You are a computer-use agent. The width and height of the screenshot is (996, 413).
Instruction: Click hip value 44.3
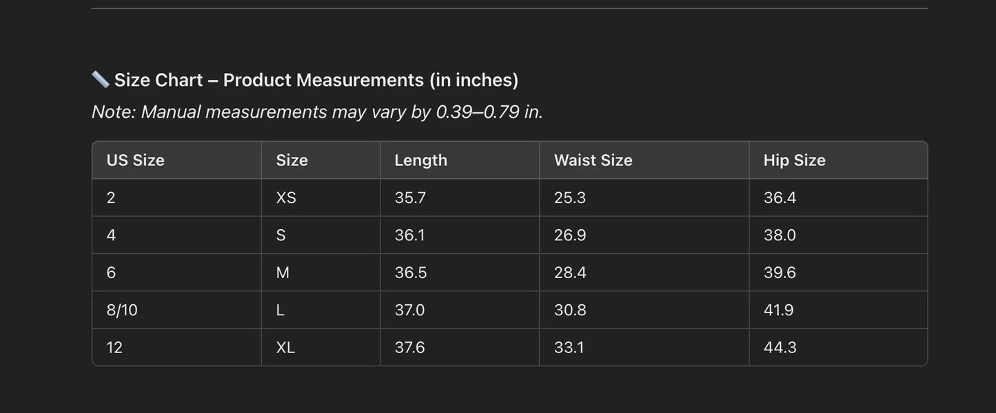pyautogui.click(x=780, y=348)
